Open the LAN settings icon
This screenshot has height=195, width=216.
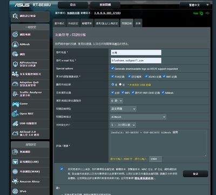[15, 162]
